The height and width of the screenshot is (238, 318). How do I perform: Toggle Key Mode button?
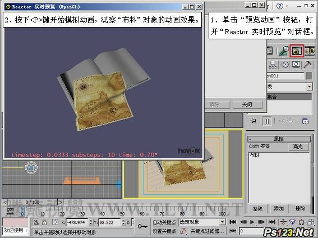233,231
